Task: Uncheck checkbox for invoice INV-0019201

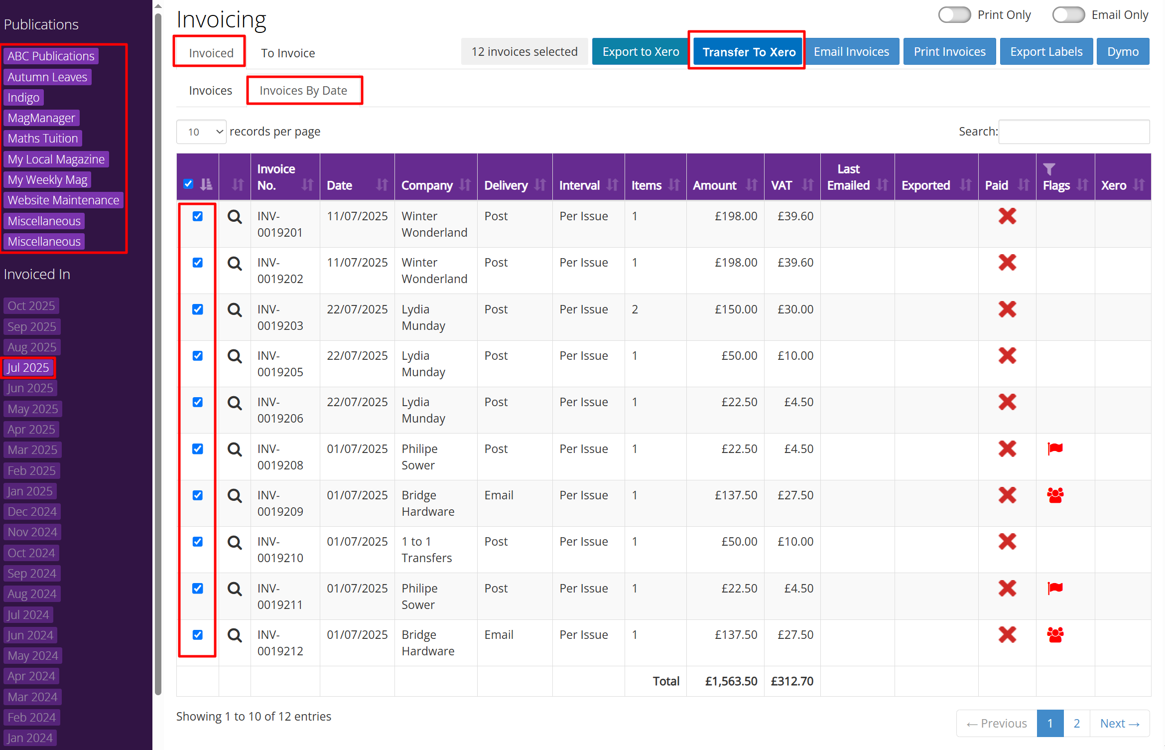Action: (198, 216)
